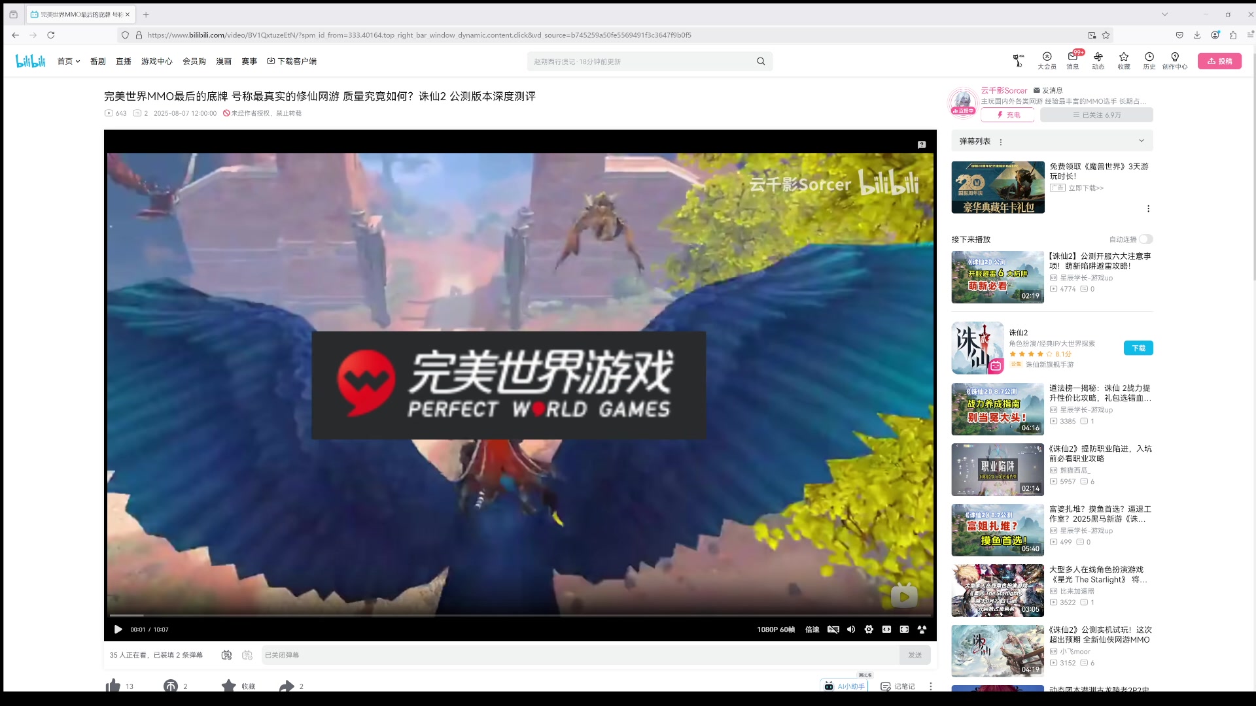Click the disabled 发送 send button
1256x706 pixels.
click(x=915, y=655)
